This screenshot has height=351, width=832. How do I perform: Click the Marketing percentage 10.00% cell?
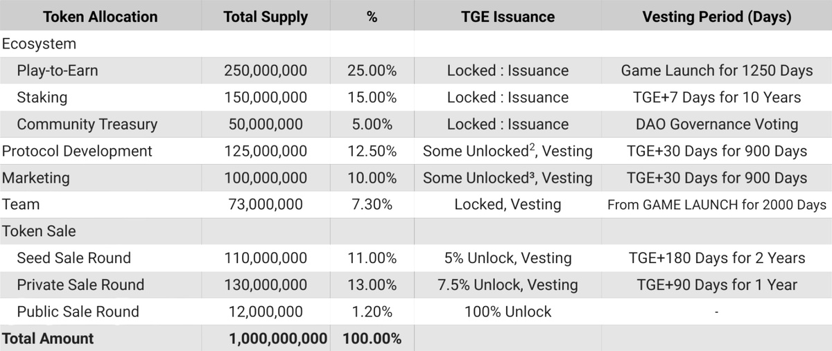tap(372, 178)
